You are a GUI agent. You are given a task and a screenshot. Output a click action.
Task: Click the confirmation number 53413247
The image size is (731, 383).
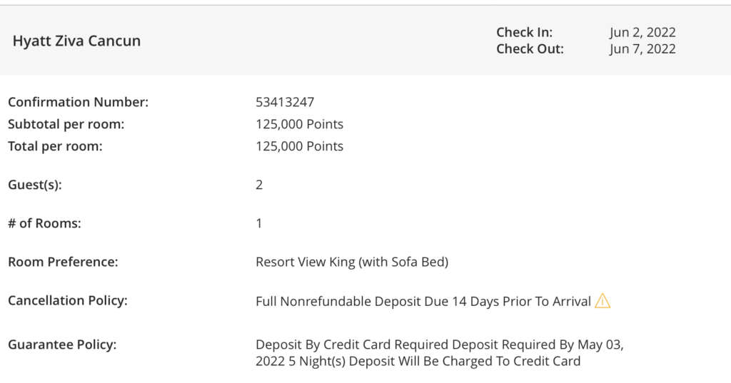[x=285, y=102]
